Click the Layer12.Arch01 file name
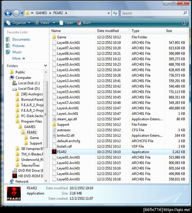Screen dimensions: 192x213 [x=68, y=75]
